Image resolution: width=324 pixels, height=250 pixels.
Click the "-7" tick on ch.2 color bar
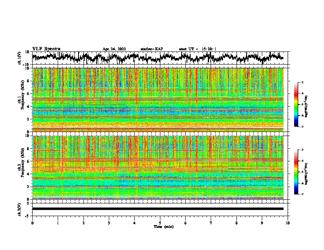[x=301, y=194]
